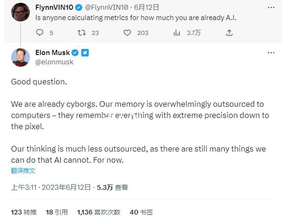Retweet FlynnVIN10's tweet
This screenshot has width=284, height=221.
coord(82,33)
